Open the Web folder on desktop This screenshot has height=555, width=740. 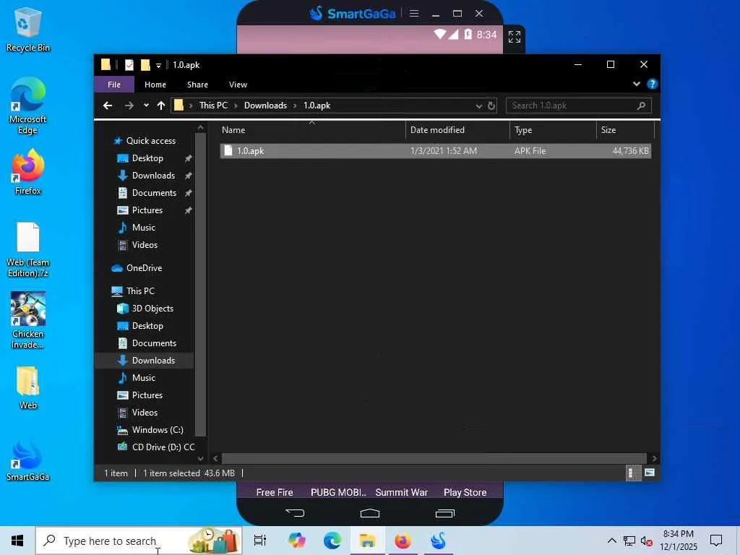click(28, 388)
